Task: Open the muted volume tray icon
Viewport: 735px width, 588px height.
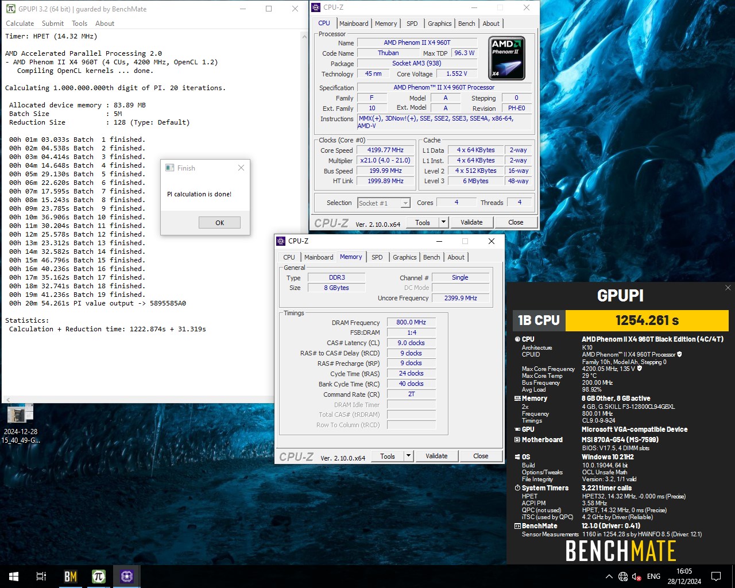Action: (637, 577)
